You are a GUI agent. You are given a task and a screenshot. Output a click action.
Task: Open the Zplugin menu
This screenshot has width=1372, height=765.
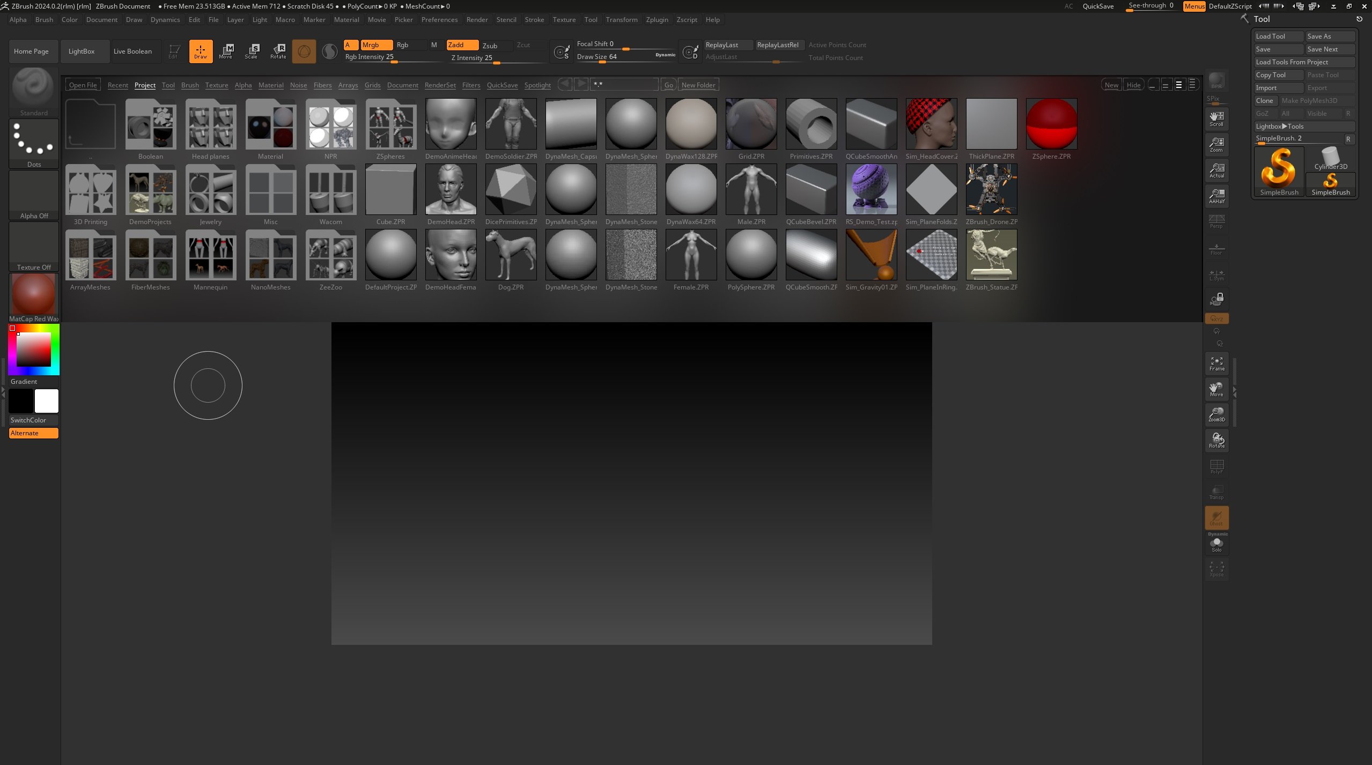658,19
